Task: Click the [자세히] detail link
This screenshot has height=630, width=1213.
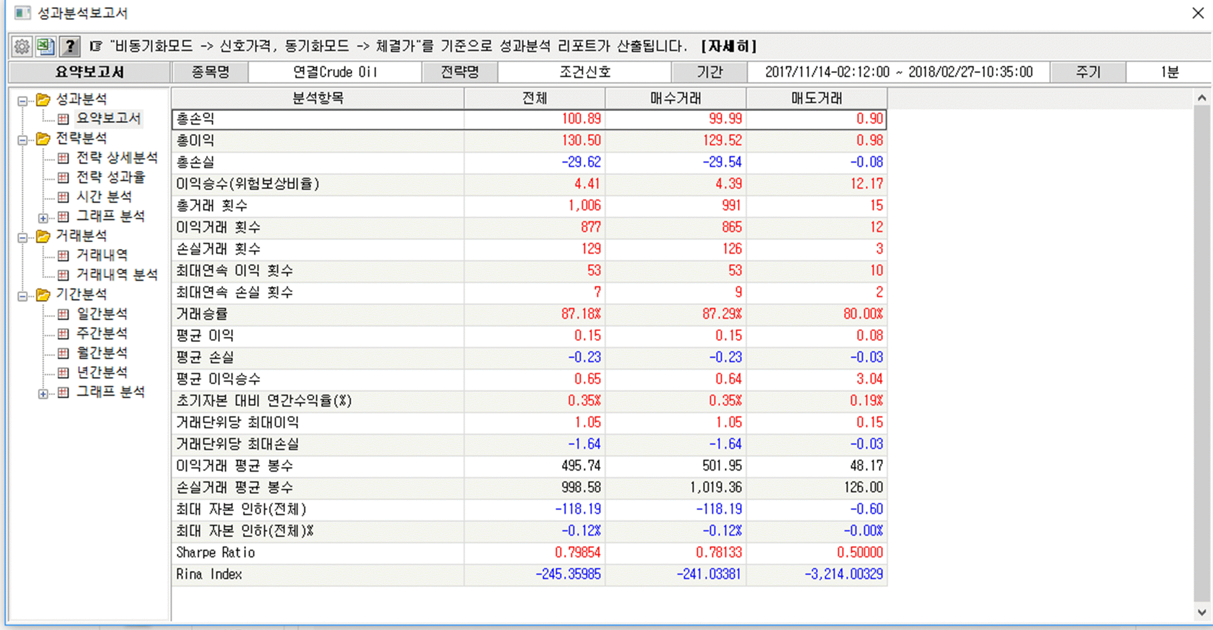Action: pos(728,46)
